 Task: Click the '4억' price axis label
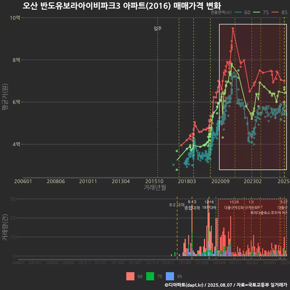click(16, 144)
